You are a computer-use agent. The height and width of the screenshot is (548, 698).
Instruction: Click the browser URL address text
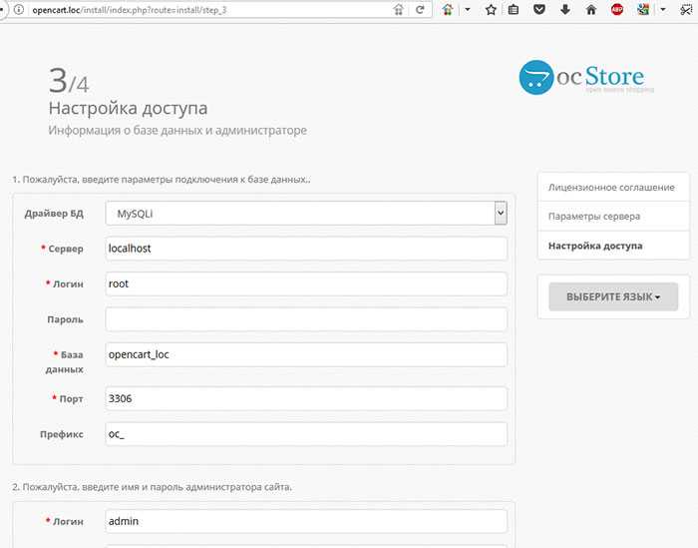click(130, 10)
